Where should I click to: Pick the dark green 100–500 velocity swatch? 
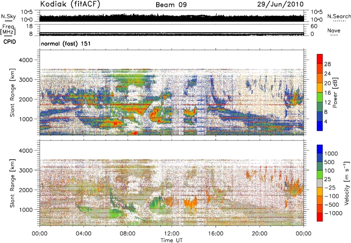[x=320, y=166]
